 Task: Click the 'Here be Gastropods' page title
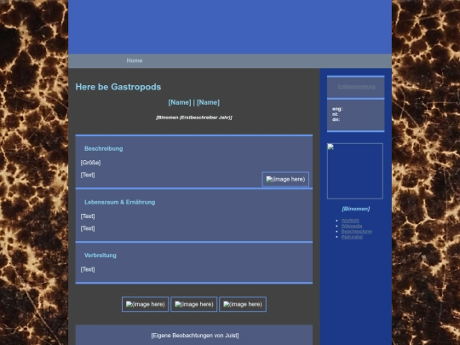[x=118, y=87]
